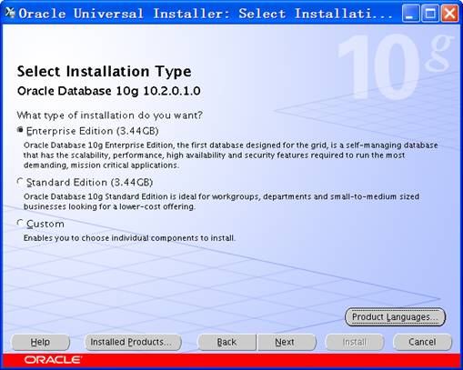Click the Standard Edition description paragraph
463x370 pixels.
(221, 202)
